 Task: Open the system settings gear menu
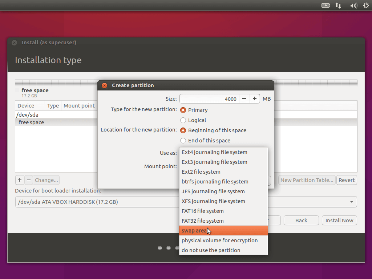[x=366, y=5]
